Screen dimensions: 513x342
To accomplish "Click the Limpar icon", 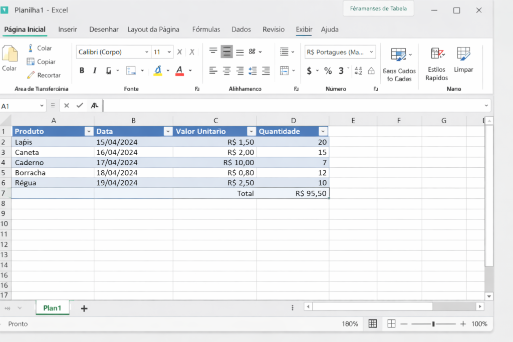I will [463, 54].
